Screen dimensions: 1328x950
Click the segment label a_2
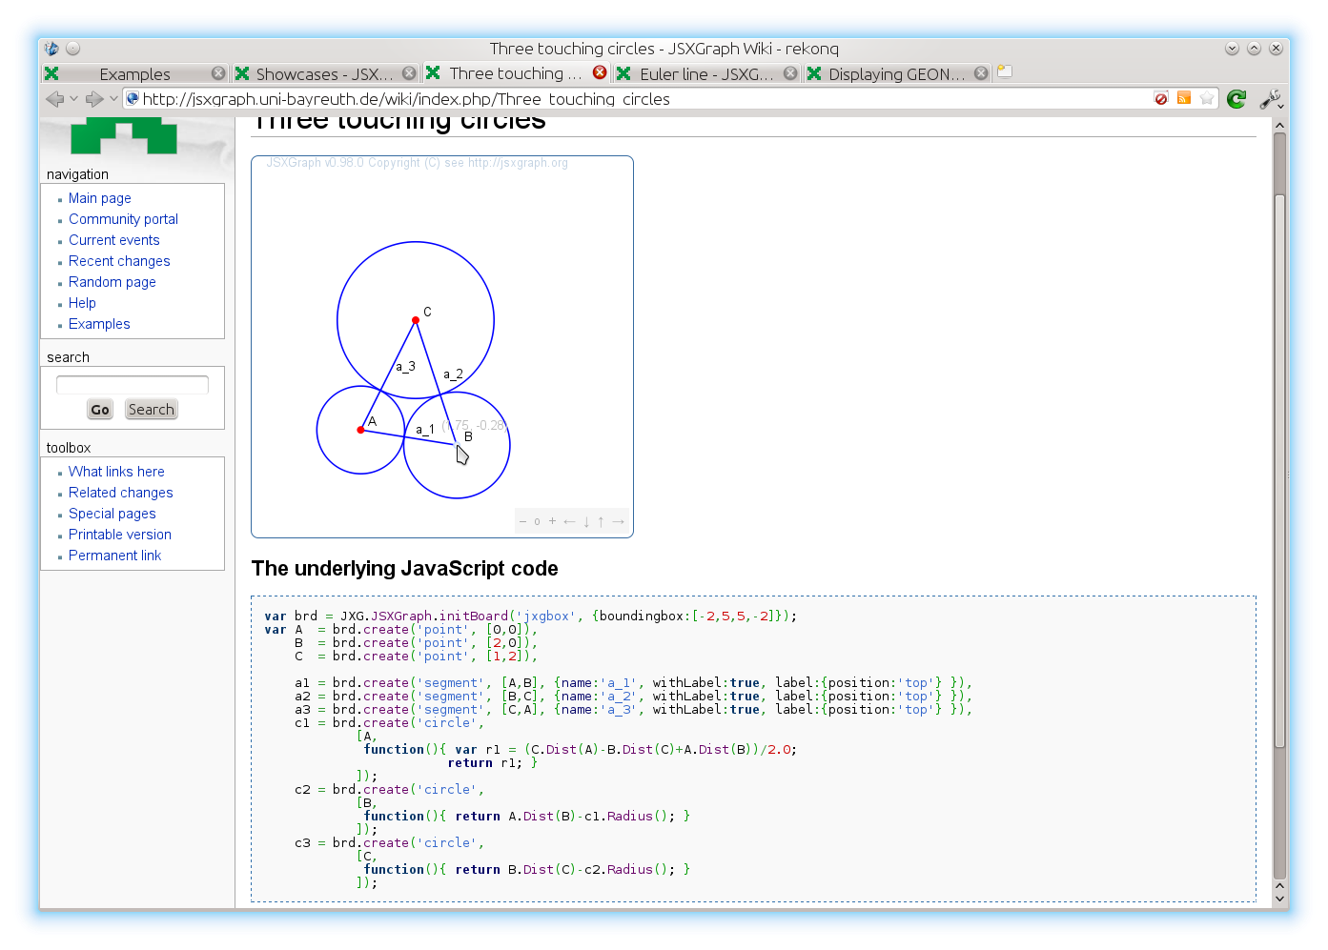(453, 374)
